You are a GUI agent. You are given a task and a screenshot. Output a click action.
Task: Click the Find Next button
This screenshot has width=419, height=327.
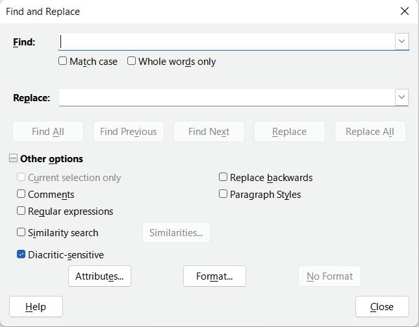[209, 132]
